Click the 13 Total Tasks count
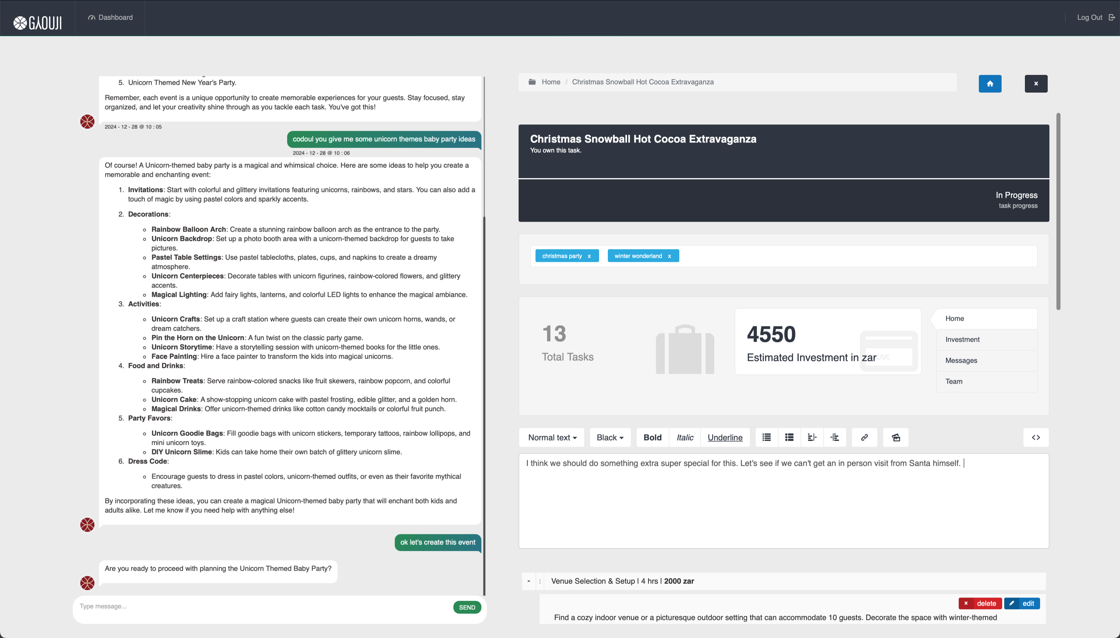This screenshot has height=638, width=1120. (554, 334)
